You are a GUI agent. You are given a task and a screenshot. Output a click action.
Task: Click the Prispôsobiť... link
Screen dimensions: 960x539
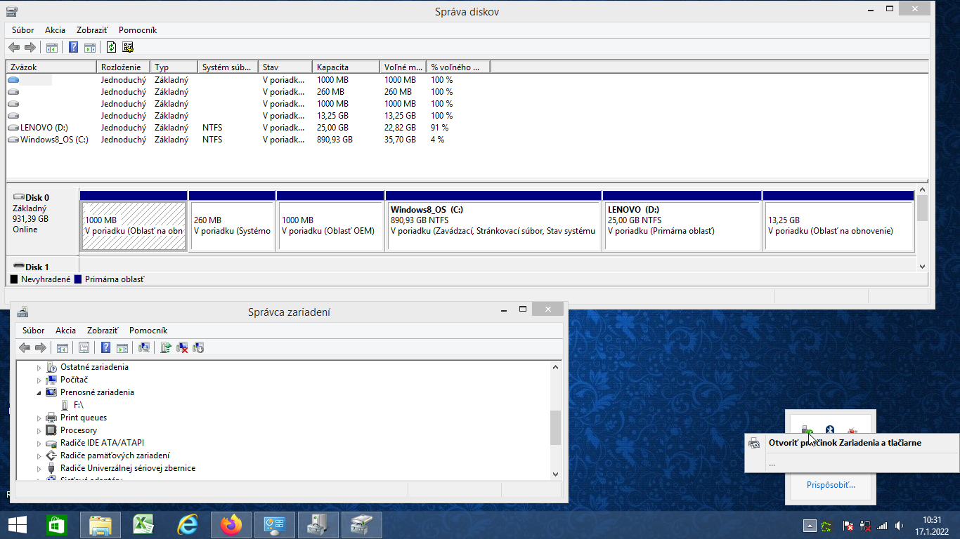[x=830, y=485]
